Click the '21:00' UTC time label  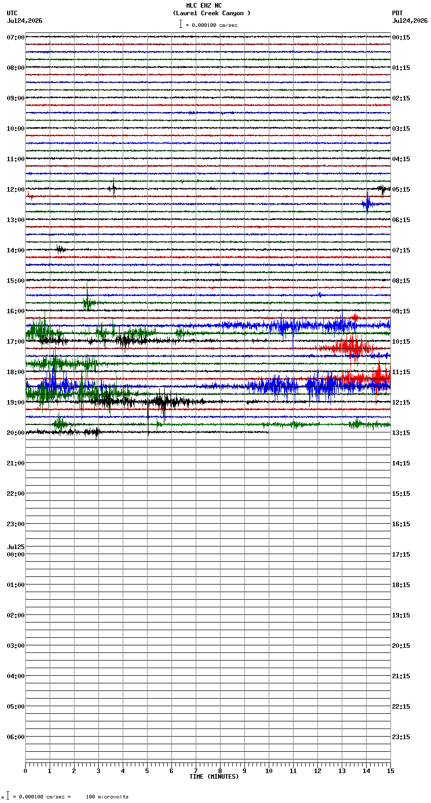[16, 463]
